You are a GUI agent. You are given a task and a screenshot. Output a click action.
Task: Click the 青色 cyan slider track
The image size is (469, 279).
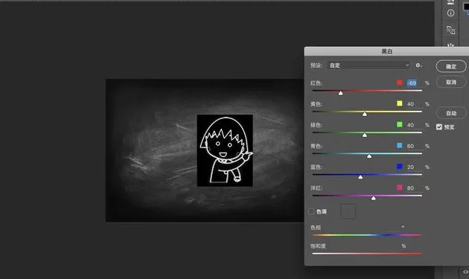point(367,153)
